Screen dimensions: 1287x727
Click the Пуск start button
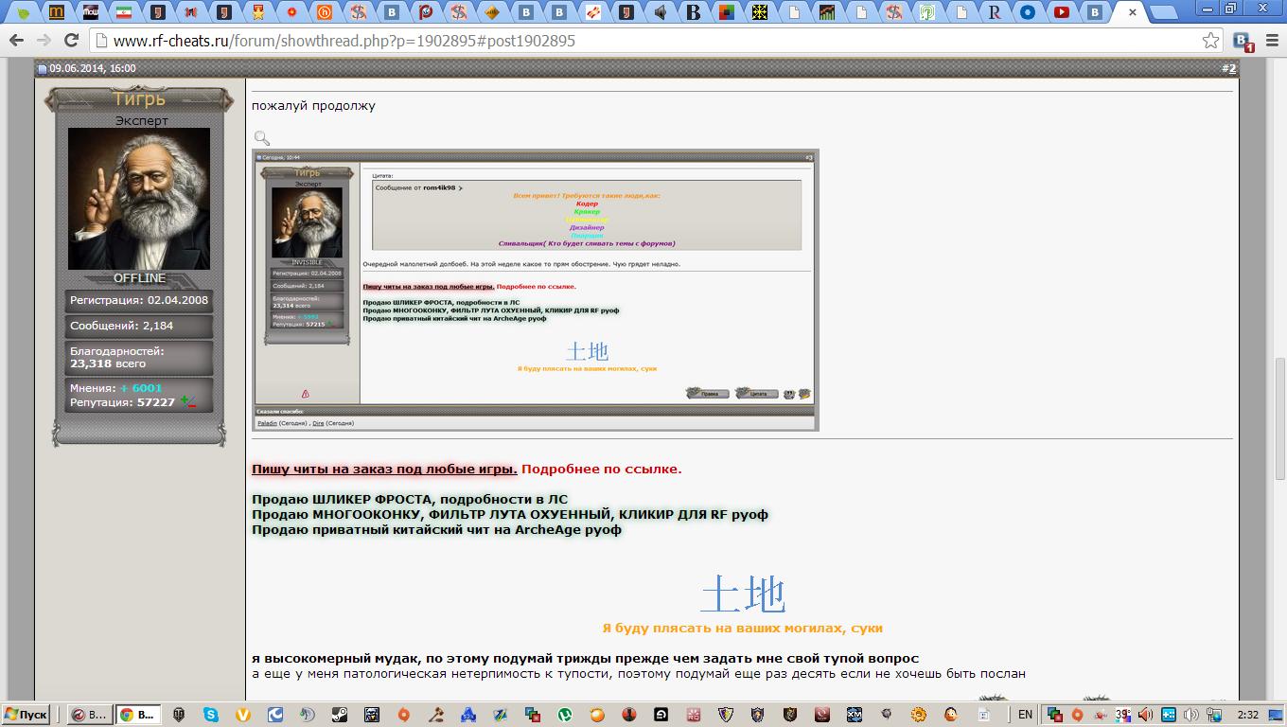click(26, 715)
